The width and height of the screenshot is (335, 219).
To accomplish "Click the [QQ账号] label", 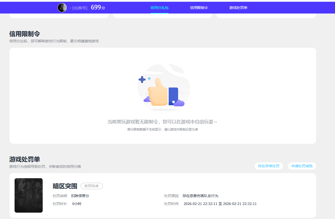I will point(80,8).
